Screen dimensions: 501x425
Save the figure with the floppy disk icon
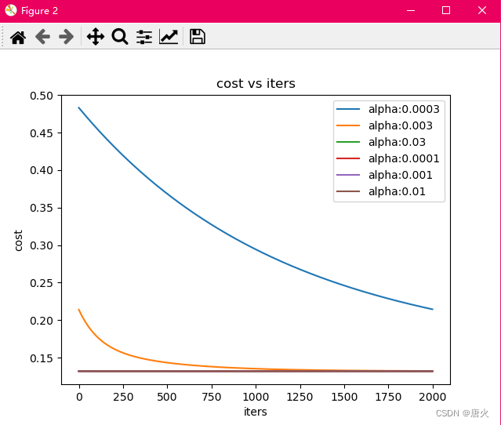[198, 36]
